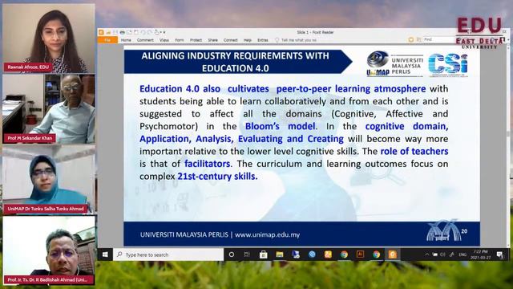Image resolution: width=513 pixels, height=289 pixels.
Task: Click the Undo icon in quick access toolbar
Action: click(x=143, y=32)
